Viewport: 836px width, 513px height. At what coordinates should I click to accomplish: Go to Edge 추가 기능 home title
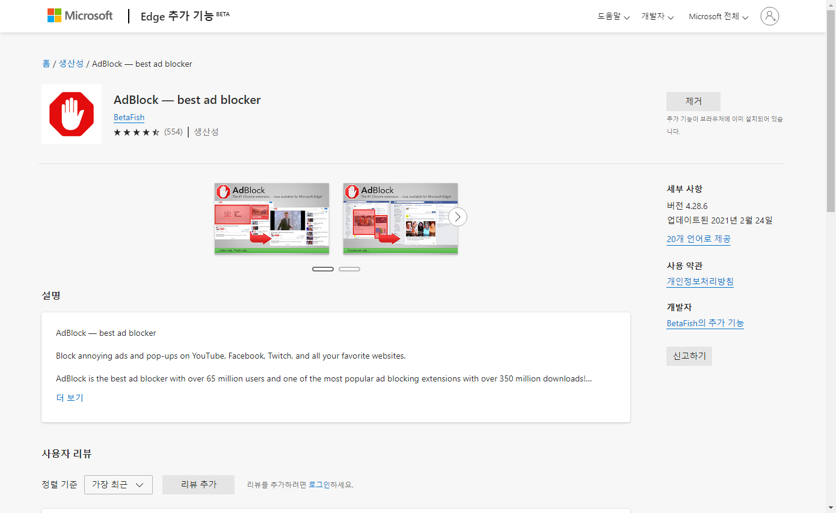tap(185, 16)
